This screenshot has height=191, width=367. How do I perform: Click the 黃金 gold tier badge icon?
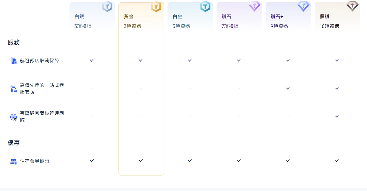[x=156, y=7]
